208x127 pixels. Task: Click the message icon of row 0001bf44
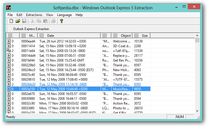9,60
